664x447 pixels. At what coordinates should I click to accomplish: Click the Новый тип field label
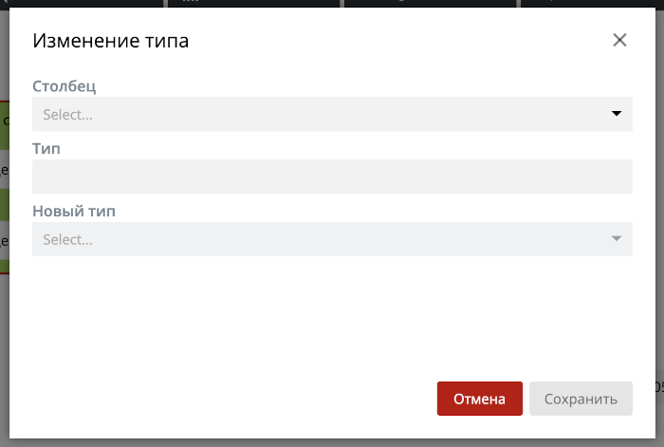74,211
